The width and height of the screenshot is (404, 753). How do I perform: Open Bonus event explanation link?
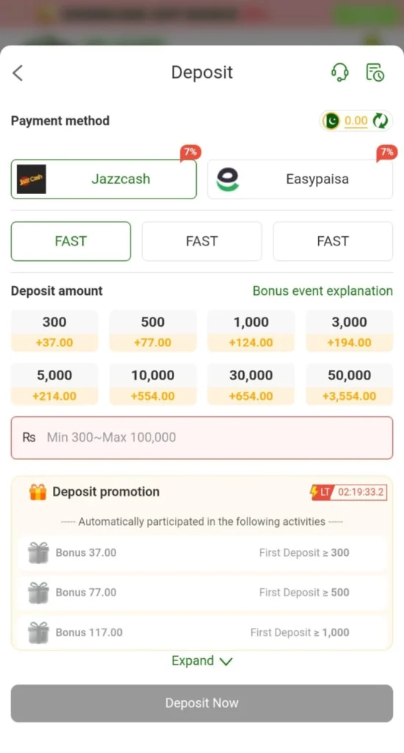point(322,291)
